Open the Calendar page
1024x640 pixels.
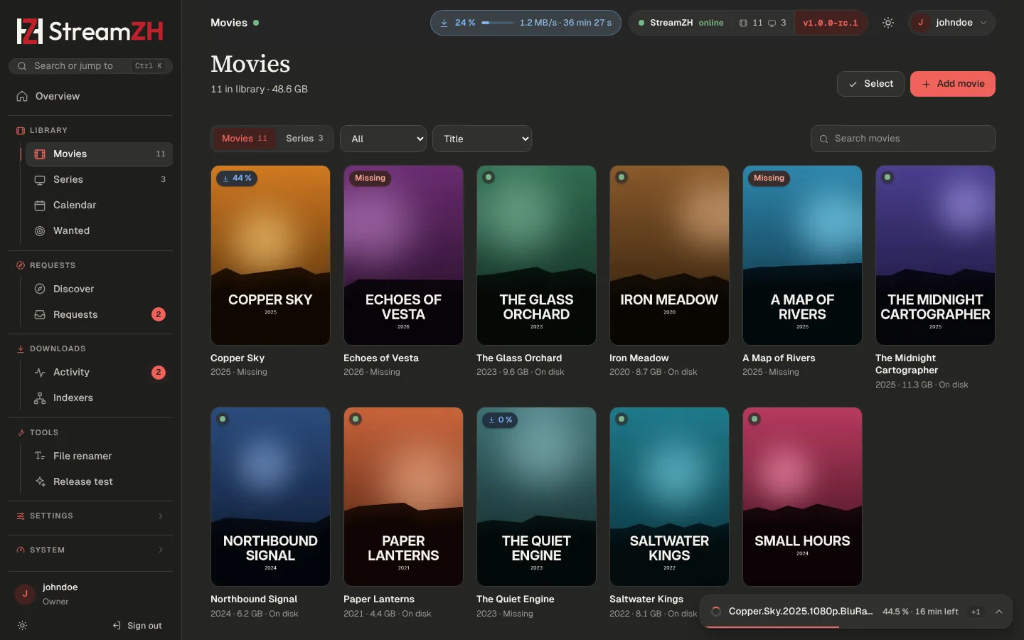pyautogui.click(x=99, y=205)
